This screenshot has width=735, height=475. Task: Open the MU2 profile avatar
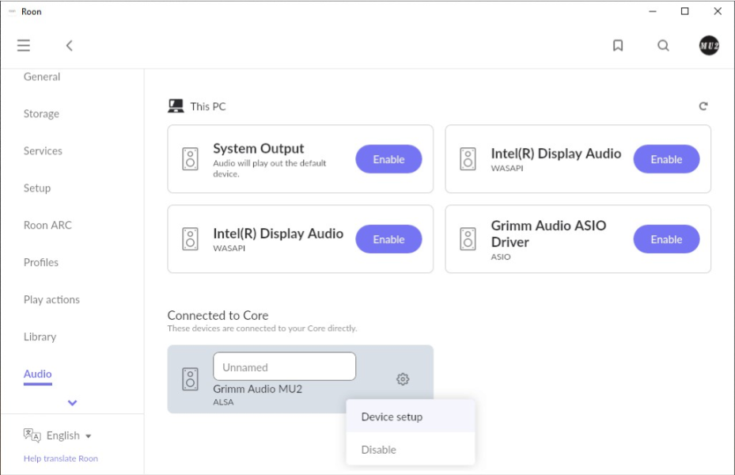pyautogui.click(x=709, y=45)
